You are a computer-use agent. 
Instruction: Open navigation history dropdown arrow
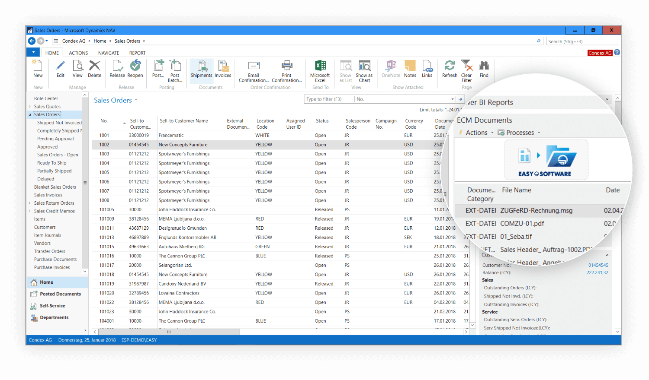click(47, 41)
